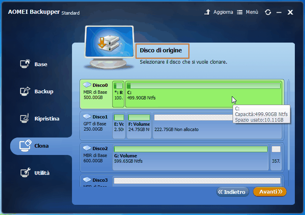Click the '500.00GB' Disco0 size text
Viewport: 305px width, 215px height.
[93, 97]
